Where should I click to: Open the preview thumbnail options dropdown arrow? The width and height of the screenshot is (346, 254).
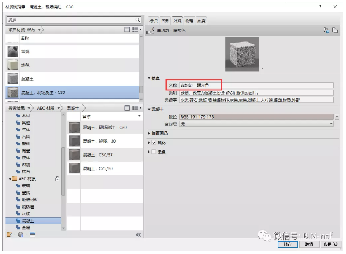point(262,68)
